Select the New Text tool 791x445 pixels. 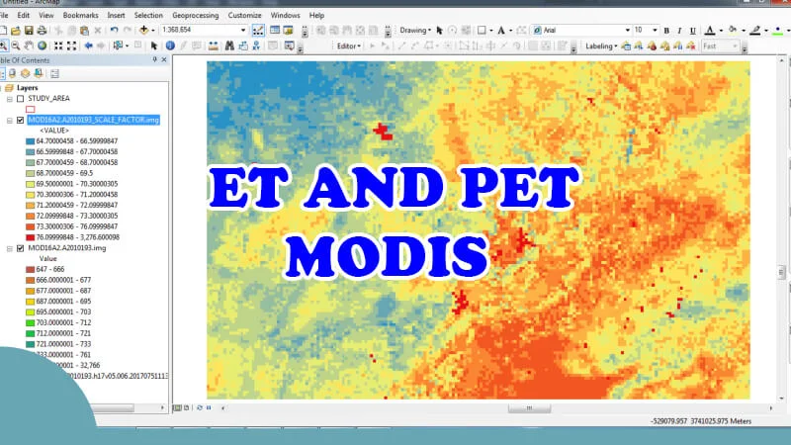coord(501,31)
